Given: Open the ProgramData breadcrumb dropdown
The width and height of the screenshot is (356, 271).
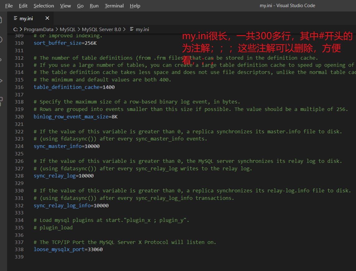Looking at the screenshot, I should pyautogui.click(x=39, y=29).
